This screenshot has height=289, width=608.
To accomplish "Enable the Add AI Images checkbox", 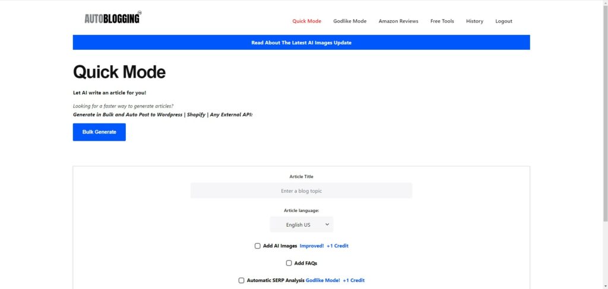I will (258, 246).
